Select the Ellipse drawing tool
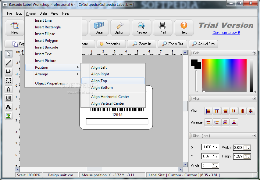Screen dimensions: 260x180 coord(9,81)
